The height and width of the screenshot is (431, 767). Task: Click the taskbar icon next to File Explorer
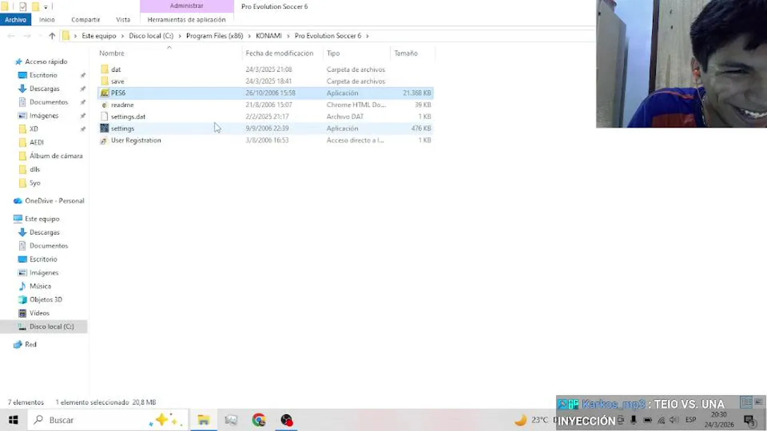tap(231, 420)
